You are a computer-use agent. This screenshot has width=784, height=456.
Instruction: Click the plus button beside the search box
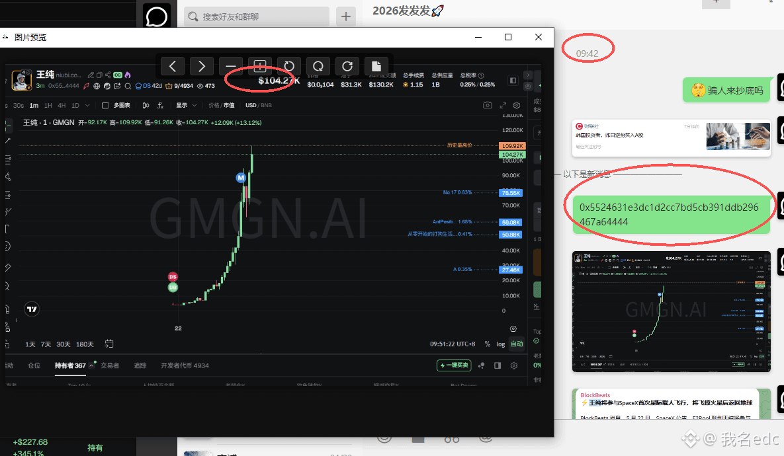coord(345,17)
